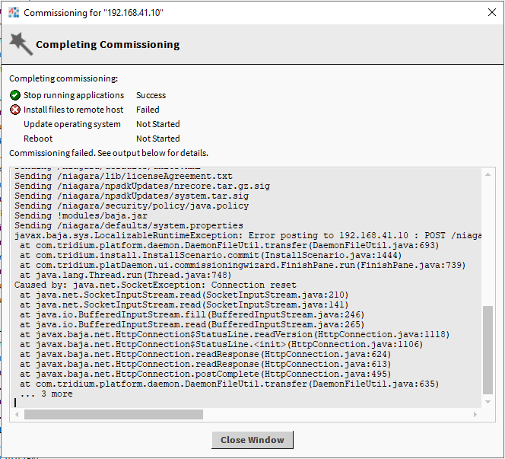Image resolution: width=505 pixels, height=459 pixels.
Task: Click the 'Update operating system' step
Action: coord(71,124)
